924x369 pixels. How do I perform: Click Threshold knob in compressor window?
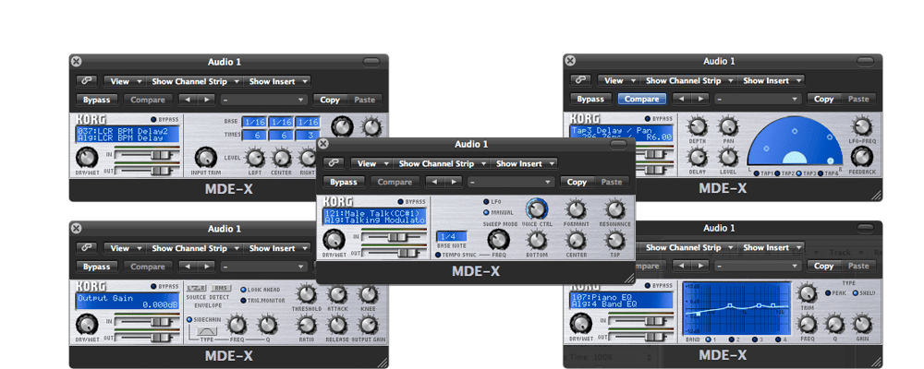pos(306,294)
